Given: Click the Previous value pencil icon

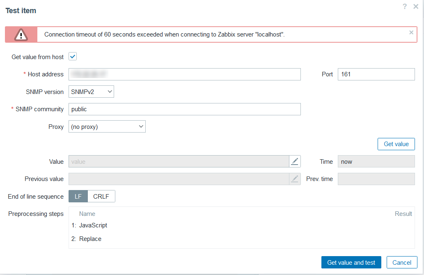Looking at the screenshot, I should pos(295,179).
